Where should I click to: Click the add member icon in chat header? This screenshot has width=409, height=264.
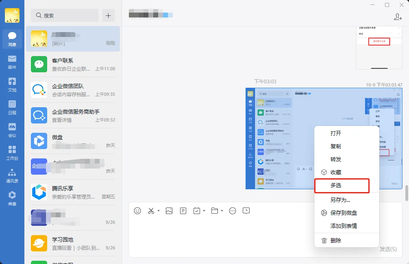click(398, 17)
